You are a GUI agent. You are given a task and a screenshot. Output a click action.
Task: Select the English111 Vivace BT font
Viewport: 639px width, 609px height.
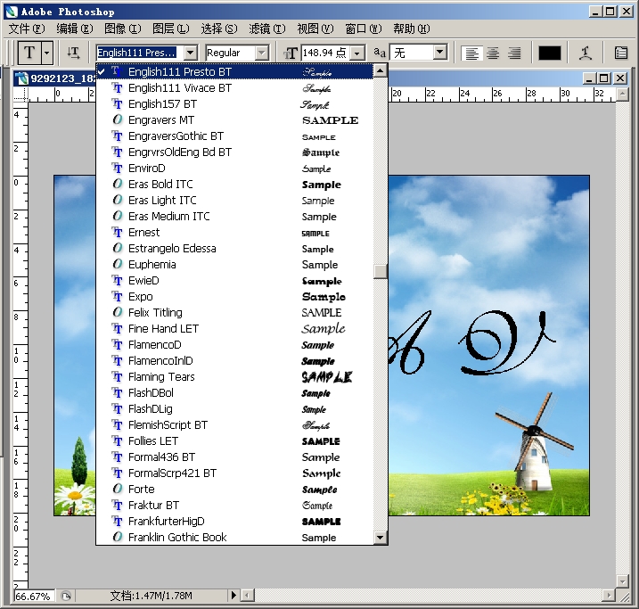pos(234,88)
